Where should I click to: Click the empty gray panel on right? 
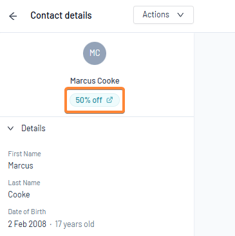(214, 134)
